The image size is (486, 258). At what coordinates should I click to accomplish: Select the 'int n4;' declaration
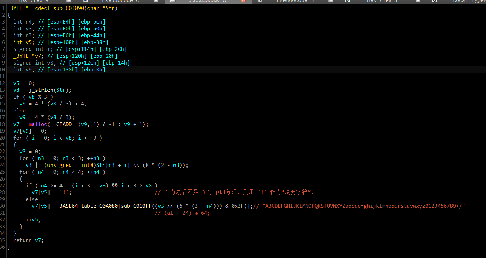coord(24,22)
